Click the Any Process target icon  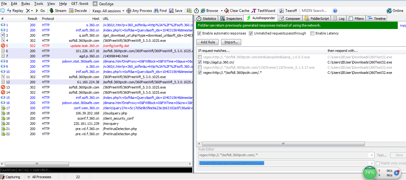click(x=129, y=11)
